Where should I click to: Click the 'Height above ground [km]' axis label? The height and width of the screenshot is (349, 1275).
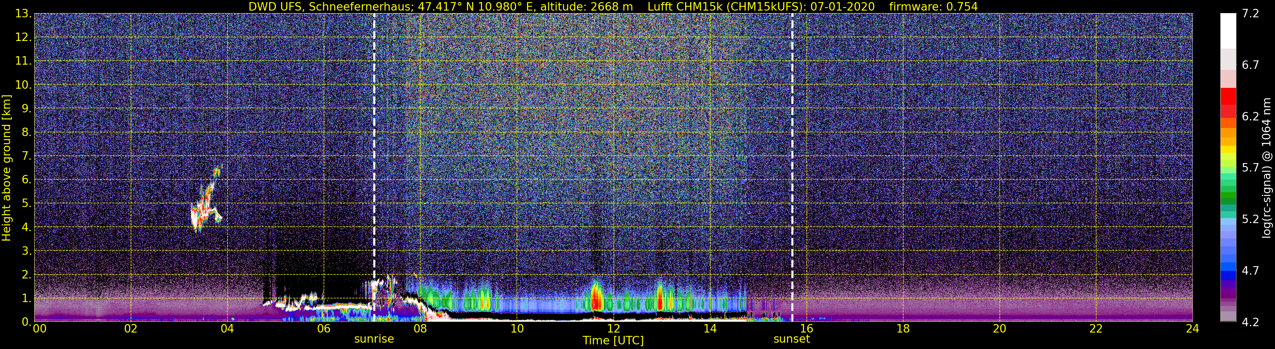pos(6,168)
